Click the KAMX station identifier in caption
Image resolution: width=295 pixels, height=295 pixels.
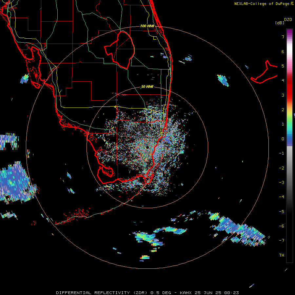(186, 293)
